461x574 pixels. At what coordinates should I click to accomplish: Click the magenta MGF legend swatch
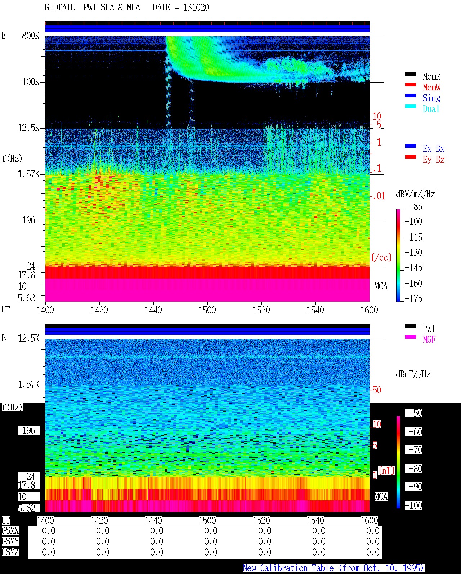click(x=411, y=337)
